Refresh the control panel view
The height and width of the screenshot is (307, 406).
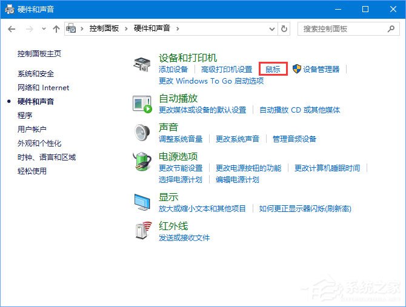(x=284, y=28)
